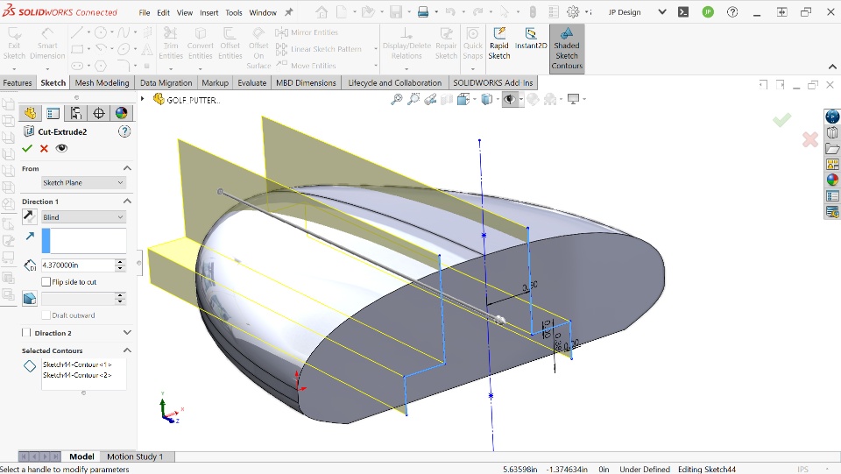This screenshot has width=841, height=474.
Task: Open the Blind end condition dropdown
Action: coord(84,216)
